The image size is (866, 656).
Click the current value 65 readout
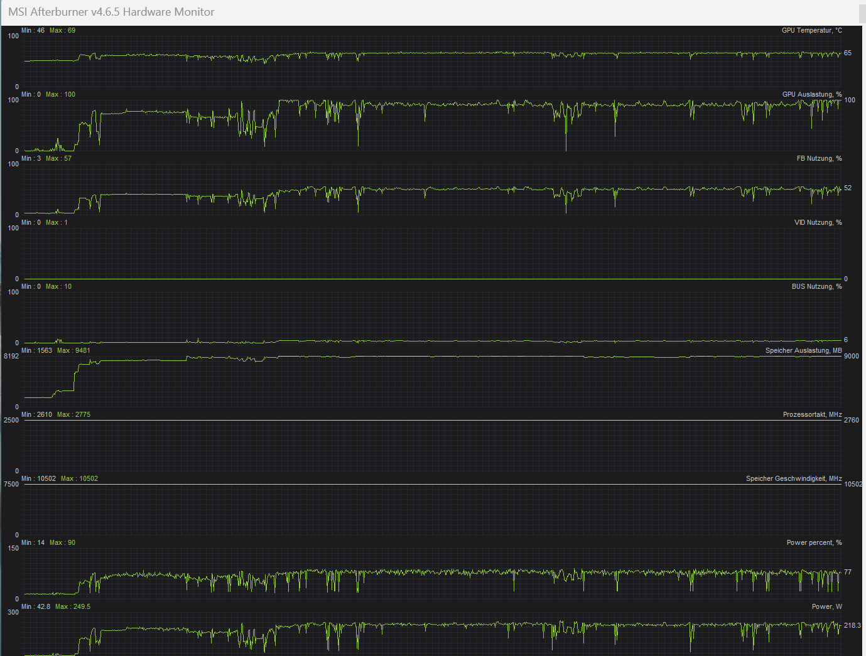click(847, 53)
